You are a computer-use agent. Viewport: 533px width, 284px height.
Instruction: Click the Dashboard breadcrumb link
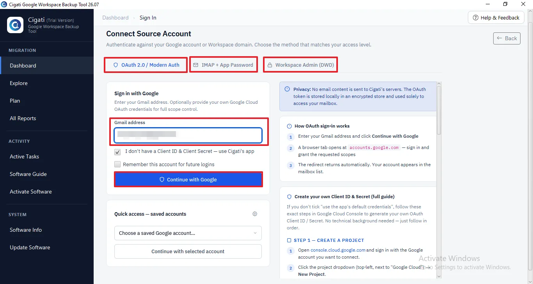coord(115,18)
